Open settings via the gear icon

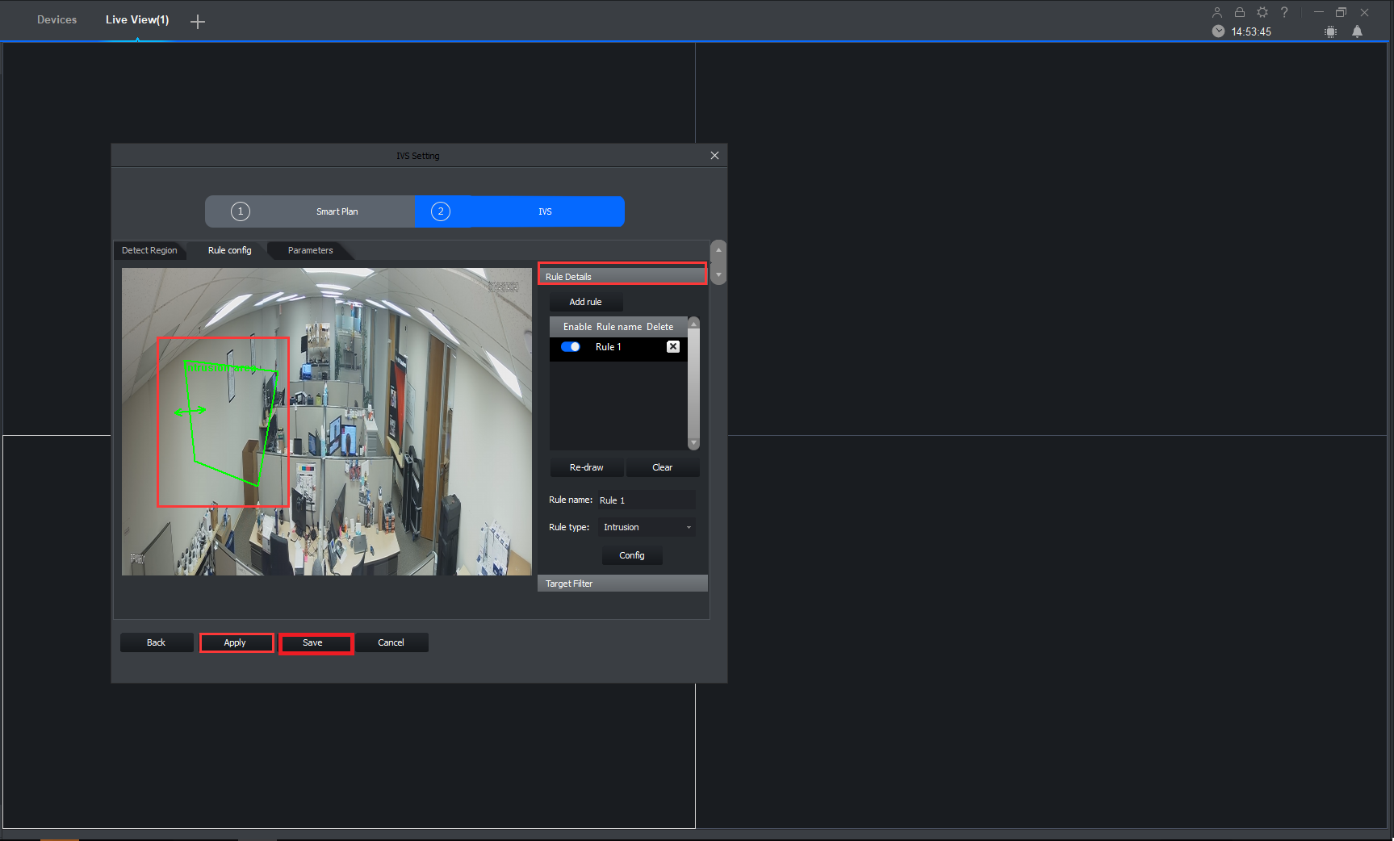(x=1262, y=12)
